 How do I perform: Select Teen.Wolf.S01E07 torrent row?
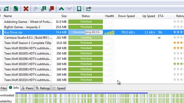(28, 64)
